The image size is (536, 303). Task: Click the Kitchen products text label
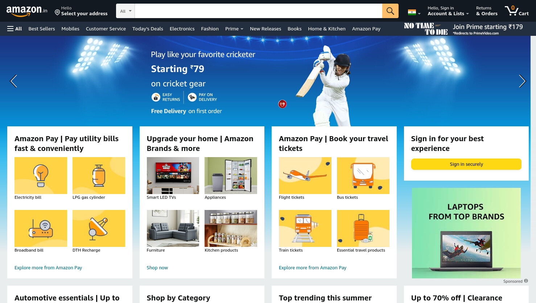click(222, 250)
